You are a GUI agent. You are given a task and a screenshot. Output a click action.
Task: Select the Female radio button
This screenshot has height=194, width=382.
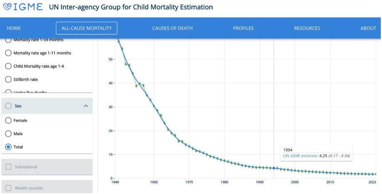pos(8,120)
